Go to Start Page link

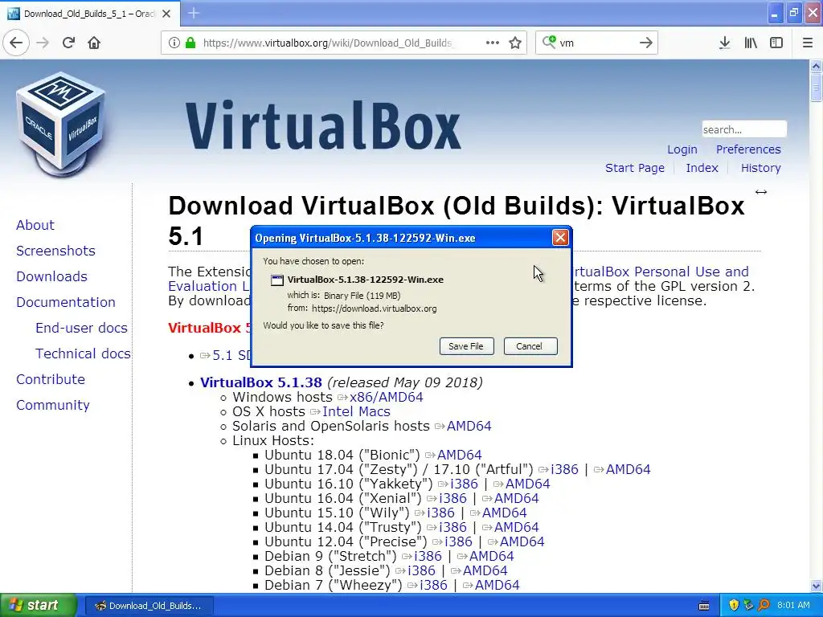coord(635,168)
